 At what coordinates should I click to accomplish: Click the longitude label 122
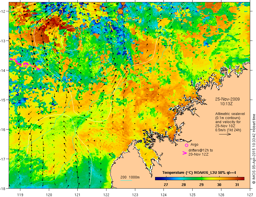click(x=106, y=195)
